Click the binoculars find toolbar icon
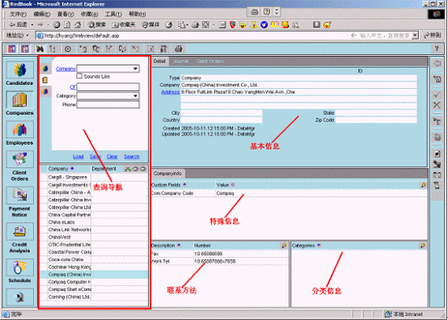This screenshot has width=448, height=320. [x=40, y=49]
